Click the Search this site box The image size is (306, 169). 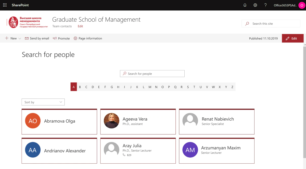click(271, 24)
